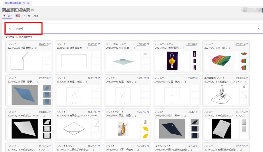View white handkerchief image of 1671216
The width and height of the screenshot is (263, 152).
[x=221, y=129]
